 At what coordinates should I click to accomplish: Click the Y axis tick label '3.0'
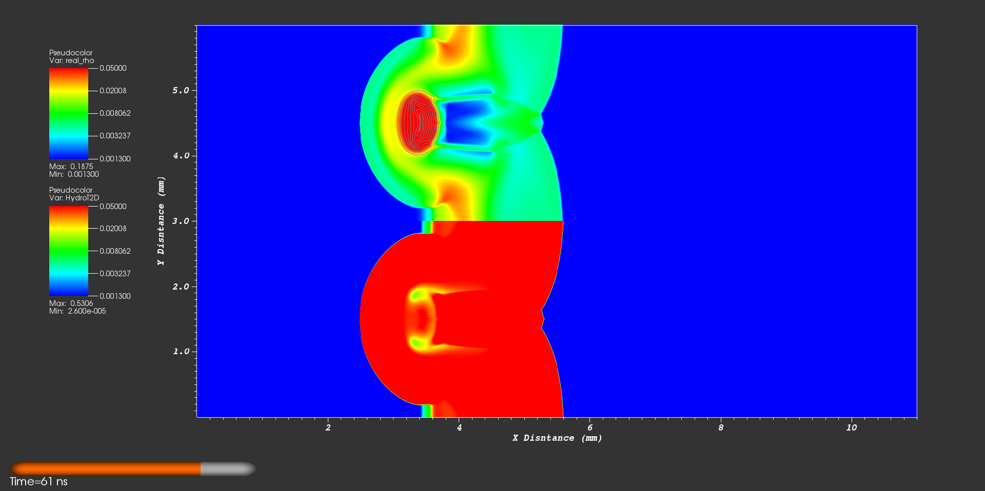point(181,221)
